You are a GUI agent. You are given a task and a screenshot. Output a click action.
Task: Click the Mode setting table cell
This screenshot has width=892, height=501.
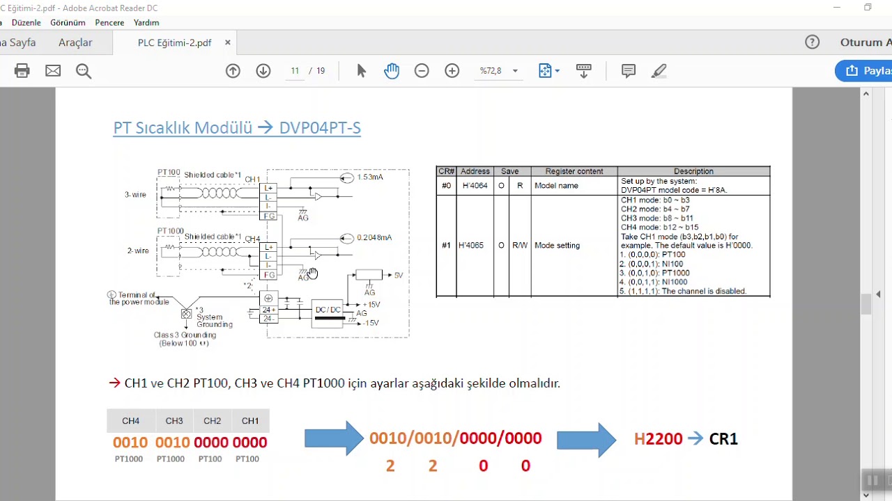coord(574,246)
